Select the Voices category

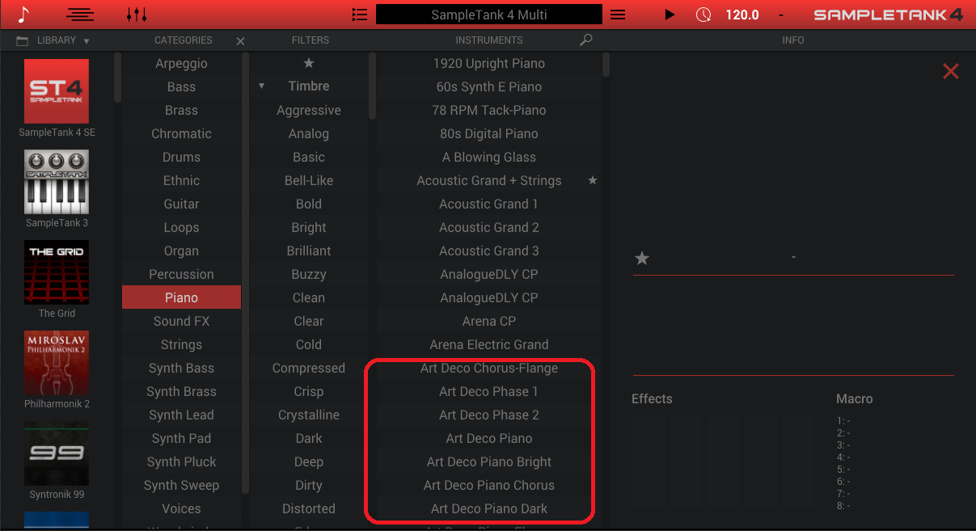tap(181, 508)
